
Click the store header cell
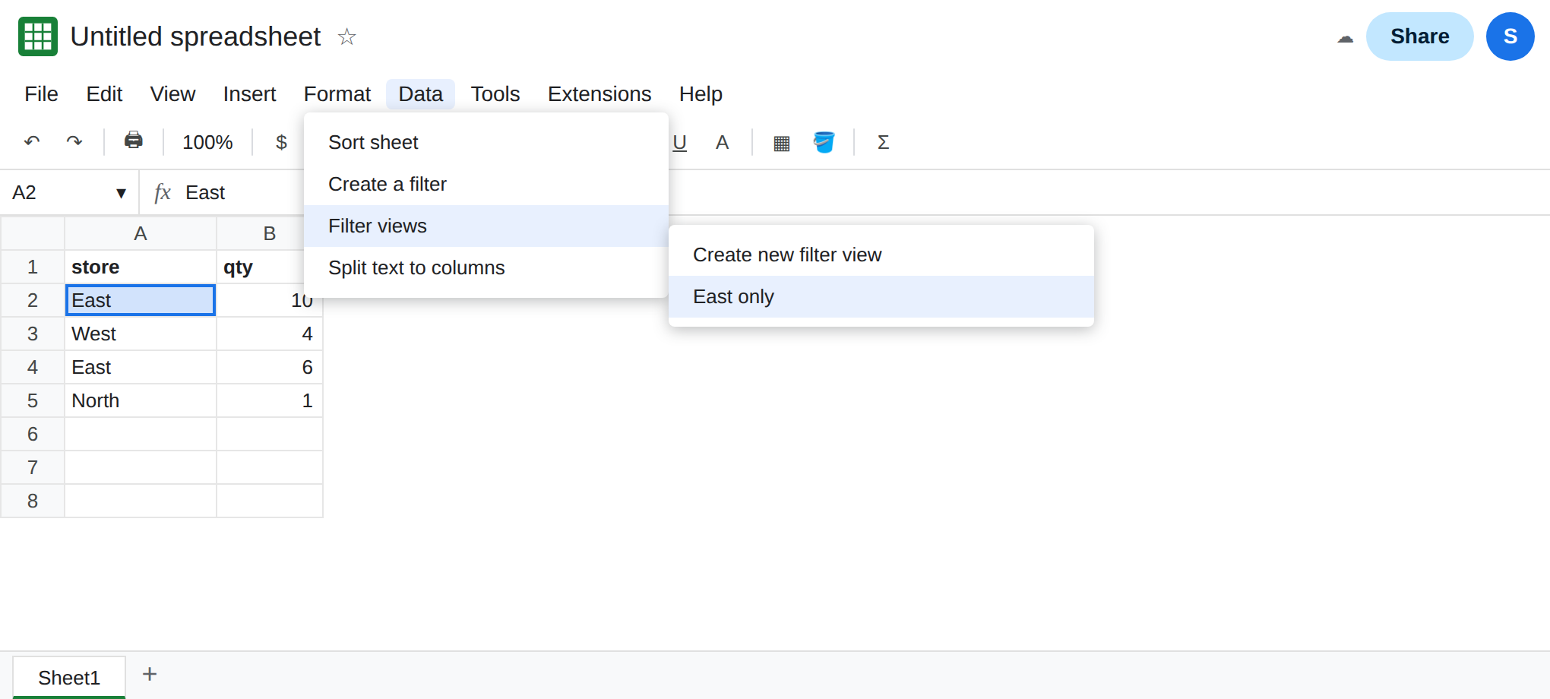point(141,267)
